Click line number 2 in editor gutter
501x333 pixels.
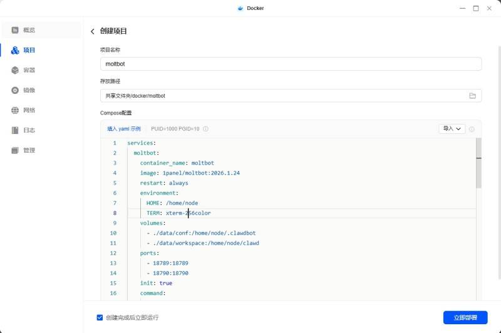point(115,153)
